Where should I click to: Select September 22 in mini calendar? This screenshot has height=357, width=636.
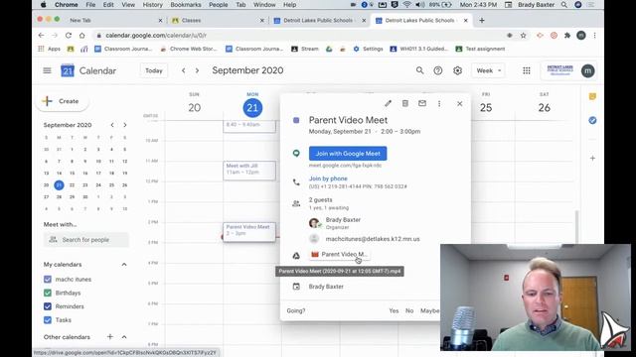[x=72, y=185]
